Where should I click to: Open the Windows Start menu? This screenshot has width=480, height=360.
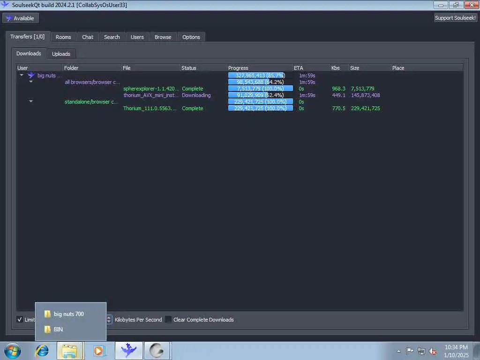click(x=13, y=351)
